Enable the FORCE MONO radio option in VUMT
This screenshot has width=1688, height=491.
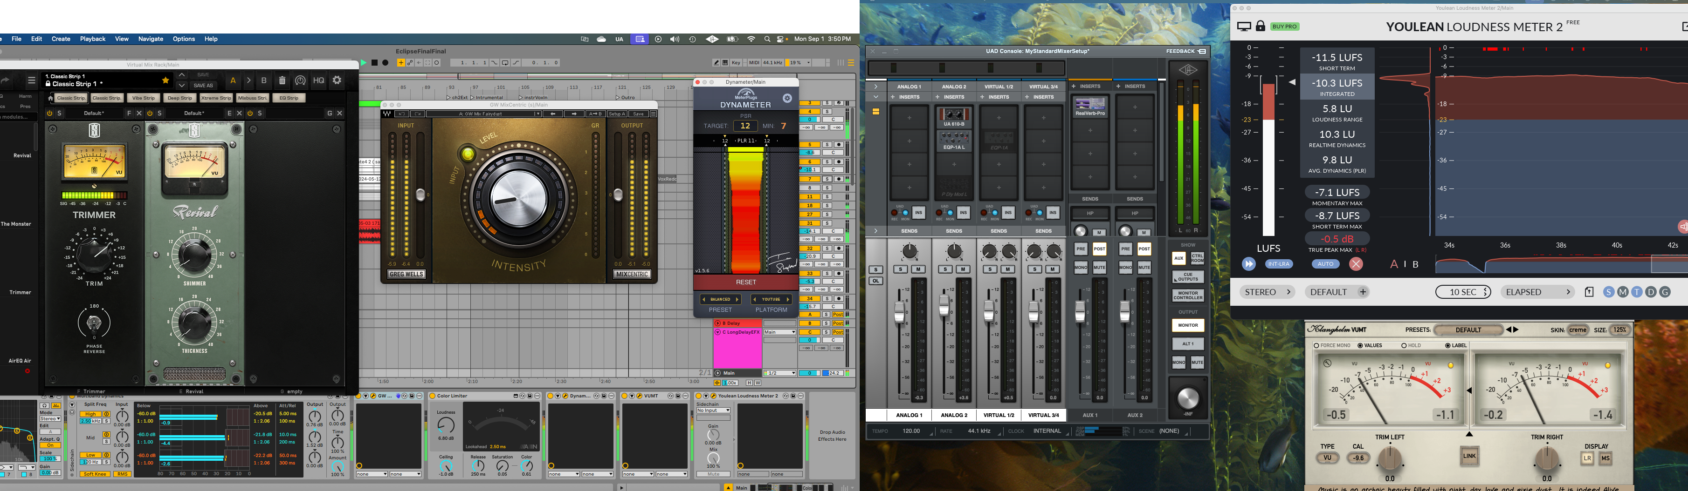[1316, 346]
